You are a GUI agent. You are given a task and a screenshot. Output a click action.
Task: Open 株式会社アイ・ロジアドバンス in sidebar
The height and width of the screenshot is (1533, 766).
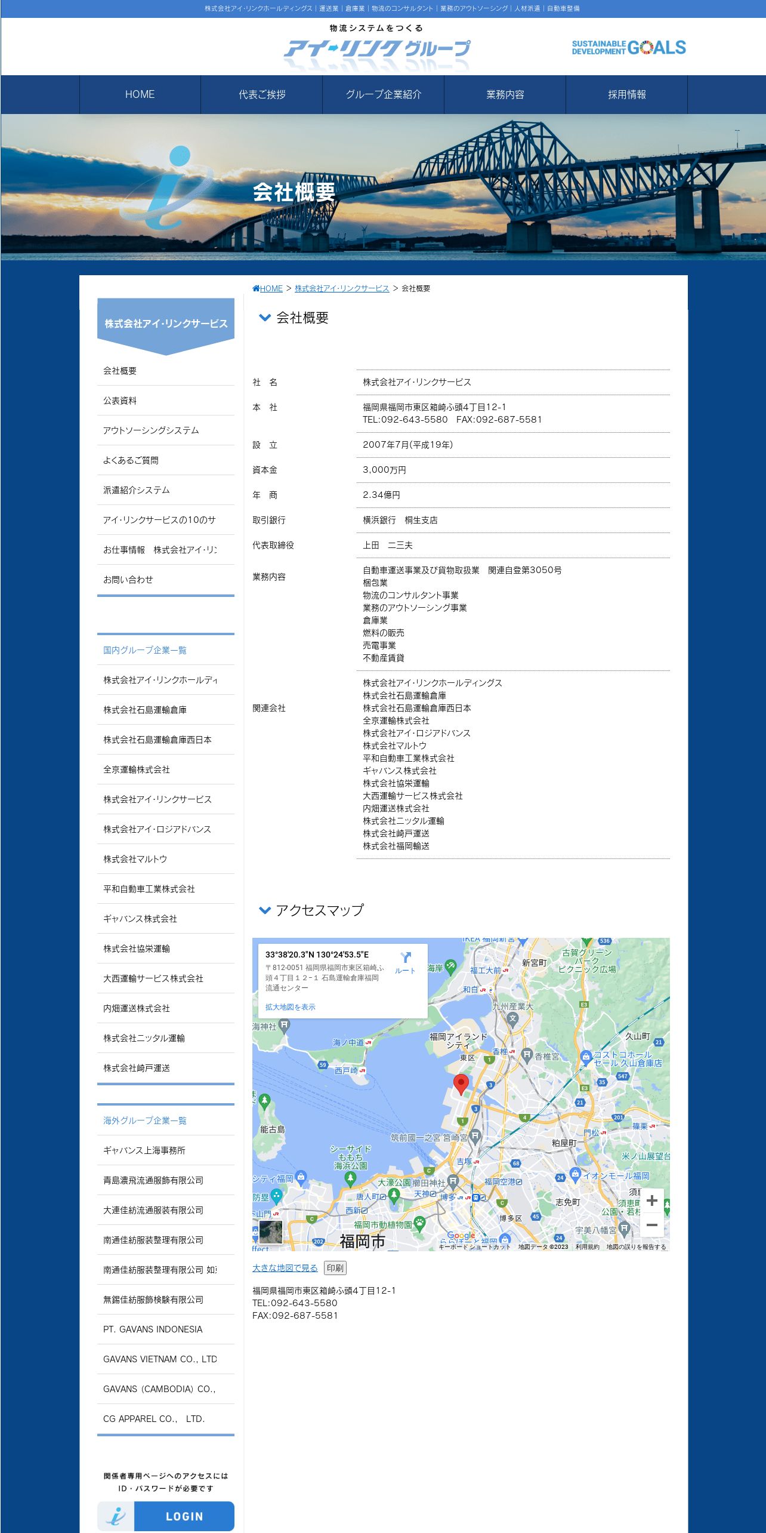(166, 829)
